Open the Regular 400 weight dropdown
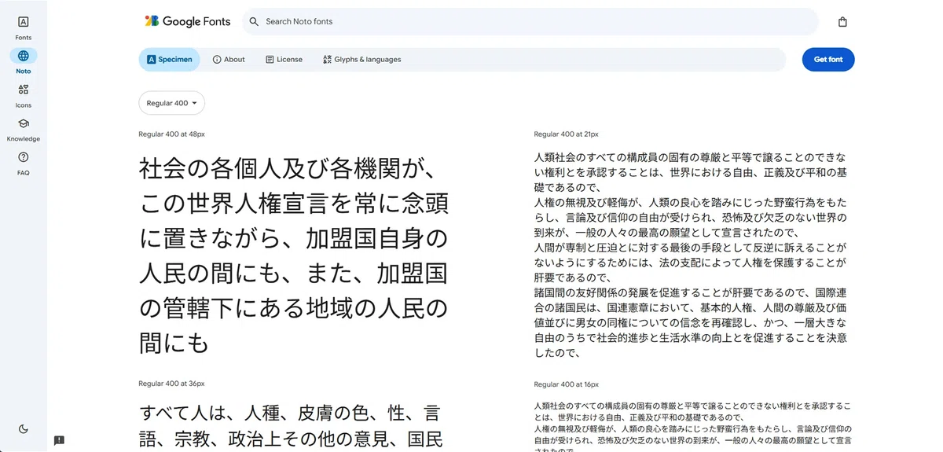This screenshot has width=943, height=452. coord(172,103)
